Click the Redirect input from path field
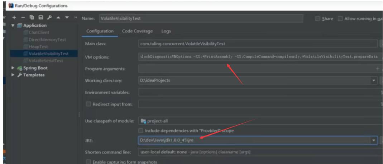Image resolution: width=383 pixels, height=164 pixels. [x=260, y=104]
